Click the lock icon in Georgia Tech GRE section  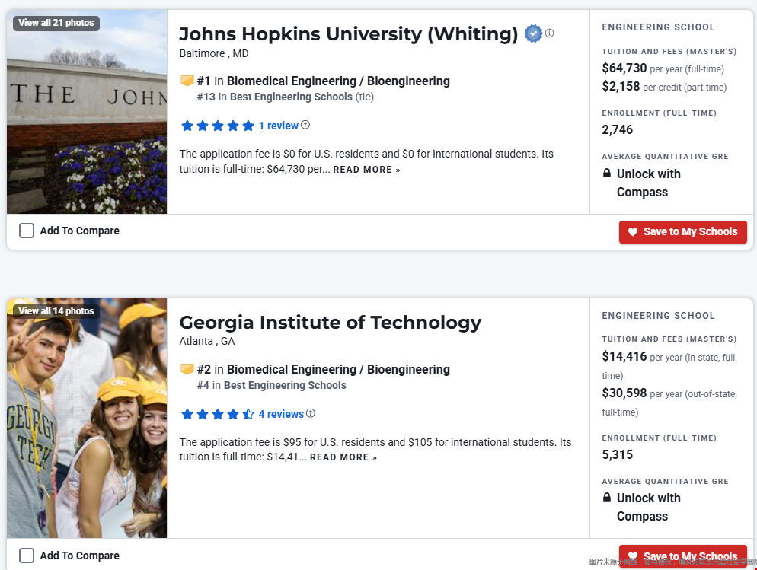click(607, 498)
